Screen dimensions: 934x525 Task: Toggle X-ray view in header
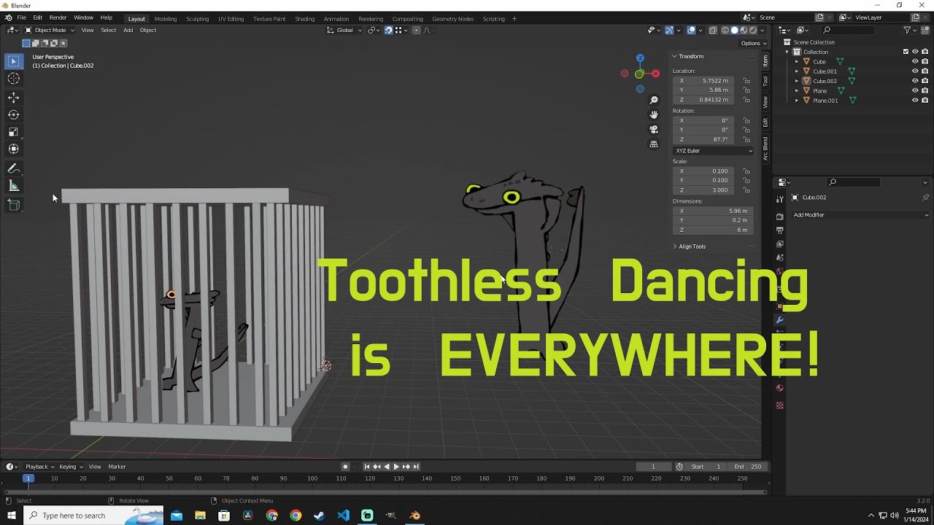coord(714,30)
